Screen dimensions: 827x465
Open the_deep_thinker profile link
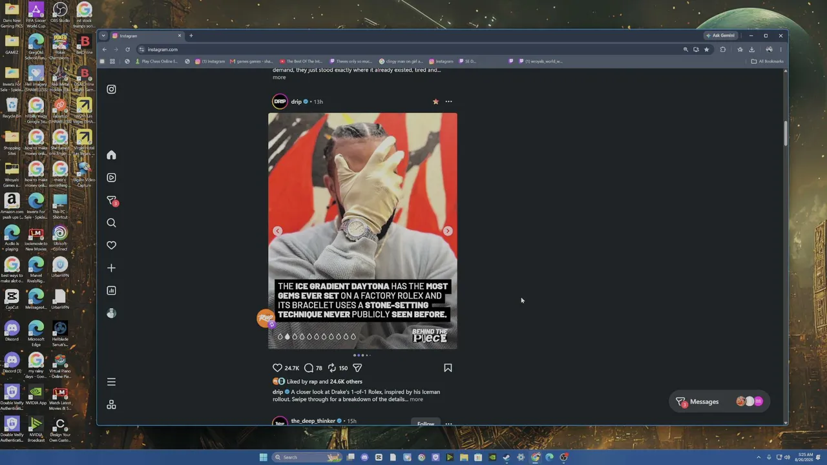[x=313, y=421]
